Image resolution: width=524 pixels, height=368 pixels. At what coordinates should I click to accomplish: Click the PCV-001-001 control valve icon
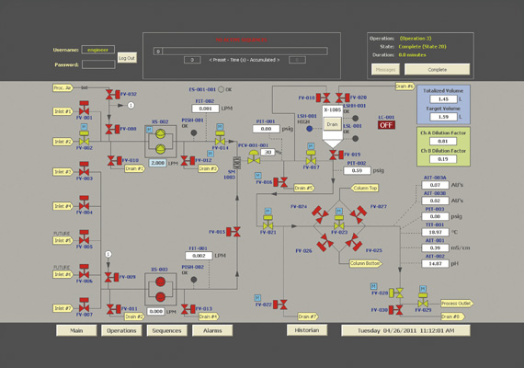click(x=254, y=157)
